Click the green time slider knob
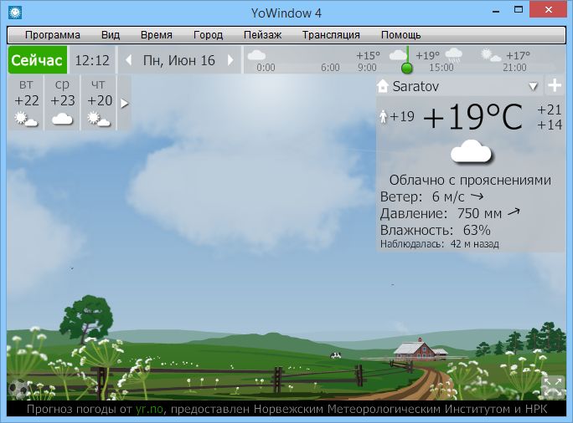The image size is (573, 423). pos(407,68)
